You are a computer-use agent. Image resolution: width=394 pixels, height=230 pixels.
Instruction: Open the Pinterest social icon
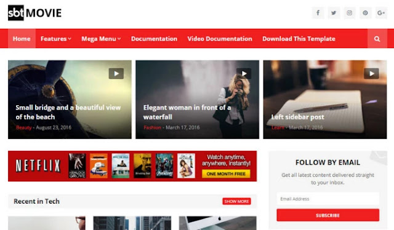click(365, 13)
